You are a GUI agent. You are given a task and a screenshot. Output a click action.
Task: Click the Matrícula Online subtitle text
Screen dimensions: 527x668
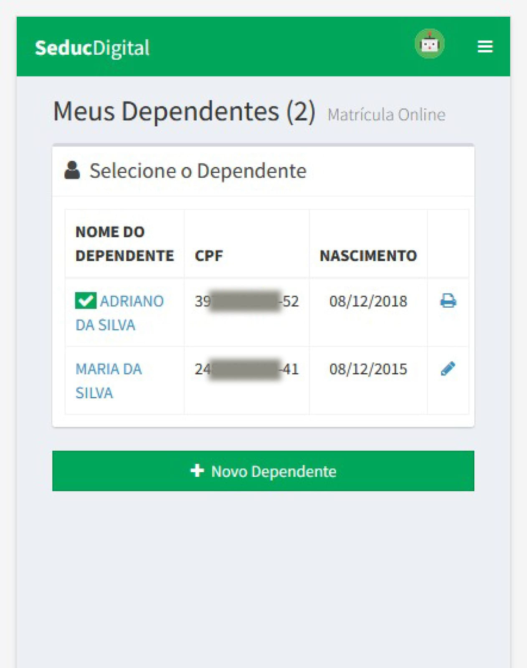[x=386, y=115]
